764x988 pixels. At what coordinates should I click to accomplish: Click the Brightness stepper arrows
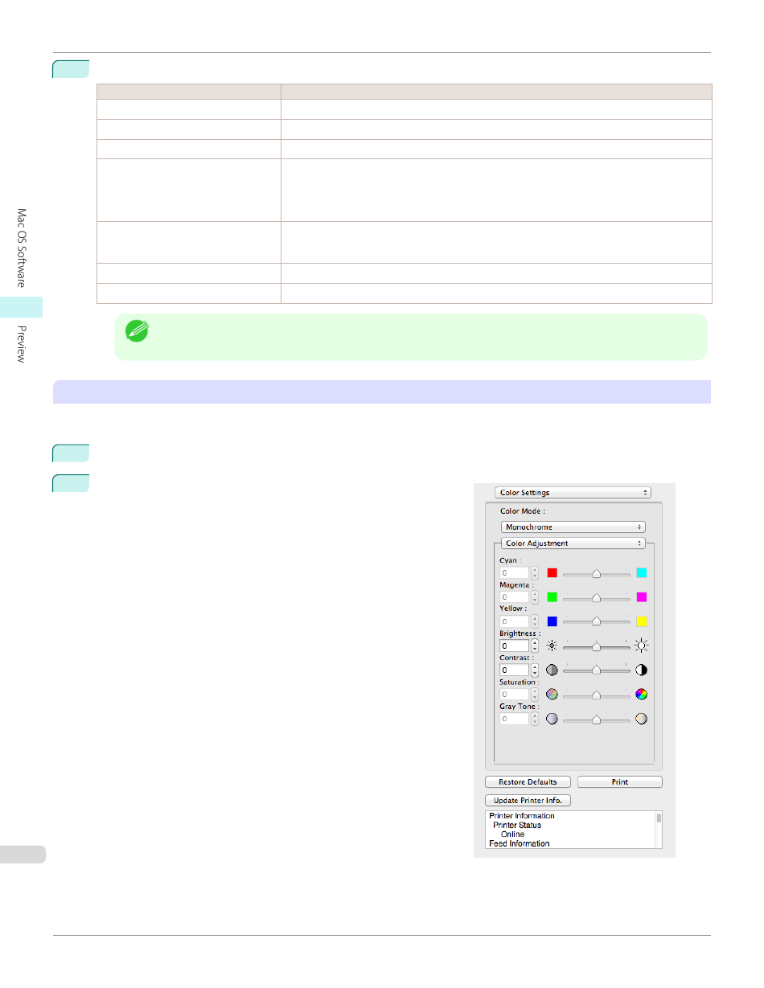(x=535, y=646)
